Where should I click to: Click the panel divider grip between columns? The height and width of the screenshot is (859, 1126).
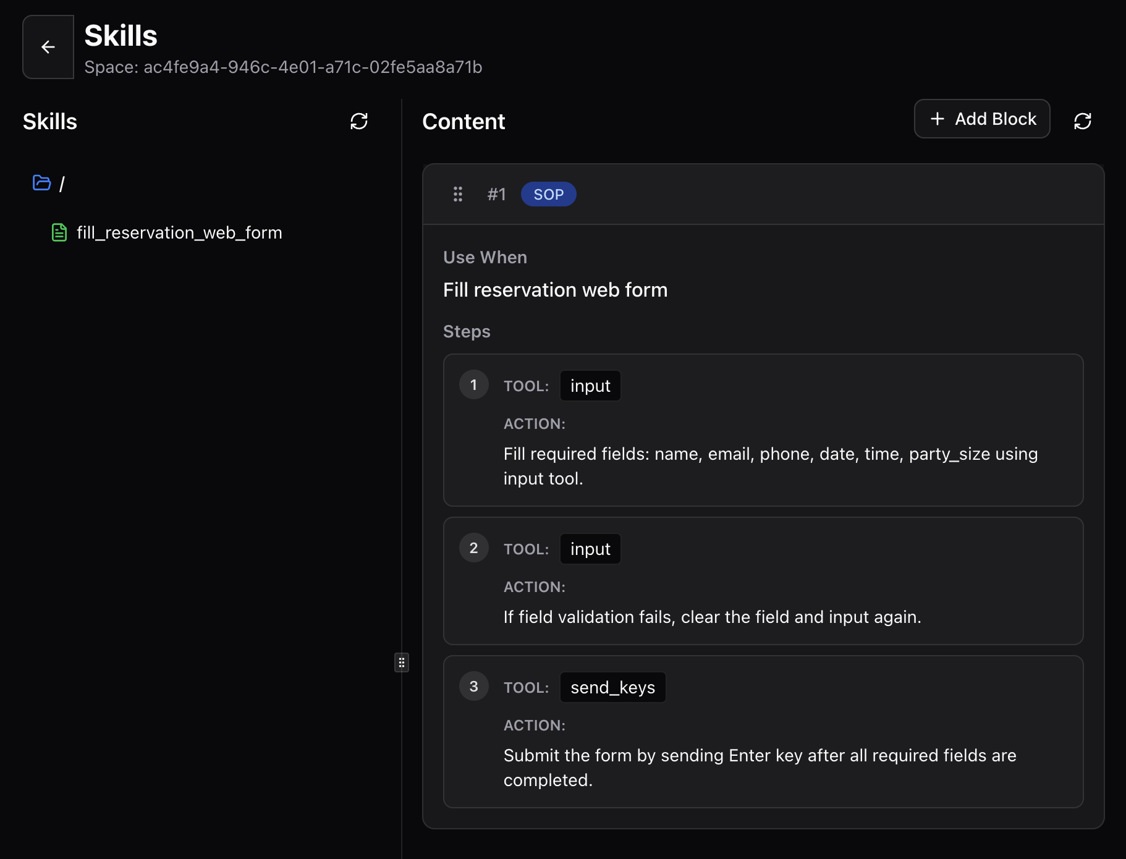402,662
